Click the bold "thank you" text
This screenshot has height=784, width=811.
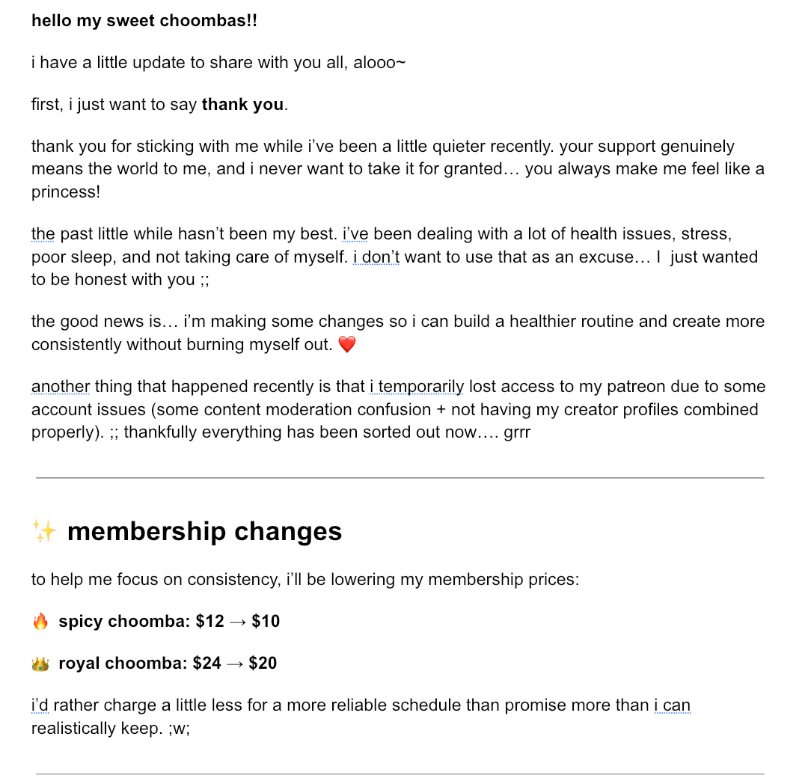(x=242, y=105)
